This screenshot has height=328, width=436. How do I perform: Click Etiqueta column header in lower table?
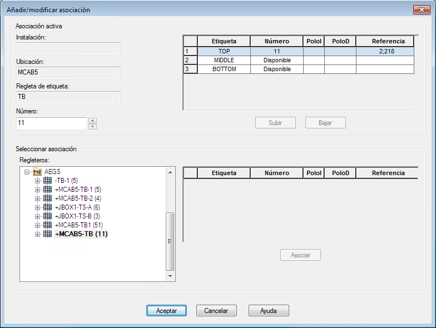pyautogui.click(x=224, y=173)
